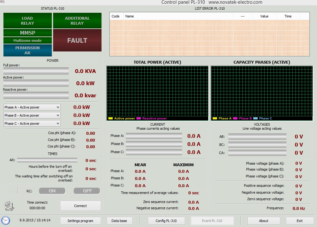Click the Zero sequence current value

[193, 202]
